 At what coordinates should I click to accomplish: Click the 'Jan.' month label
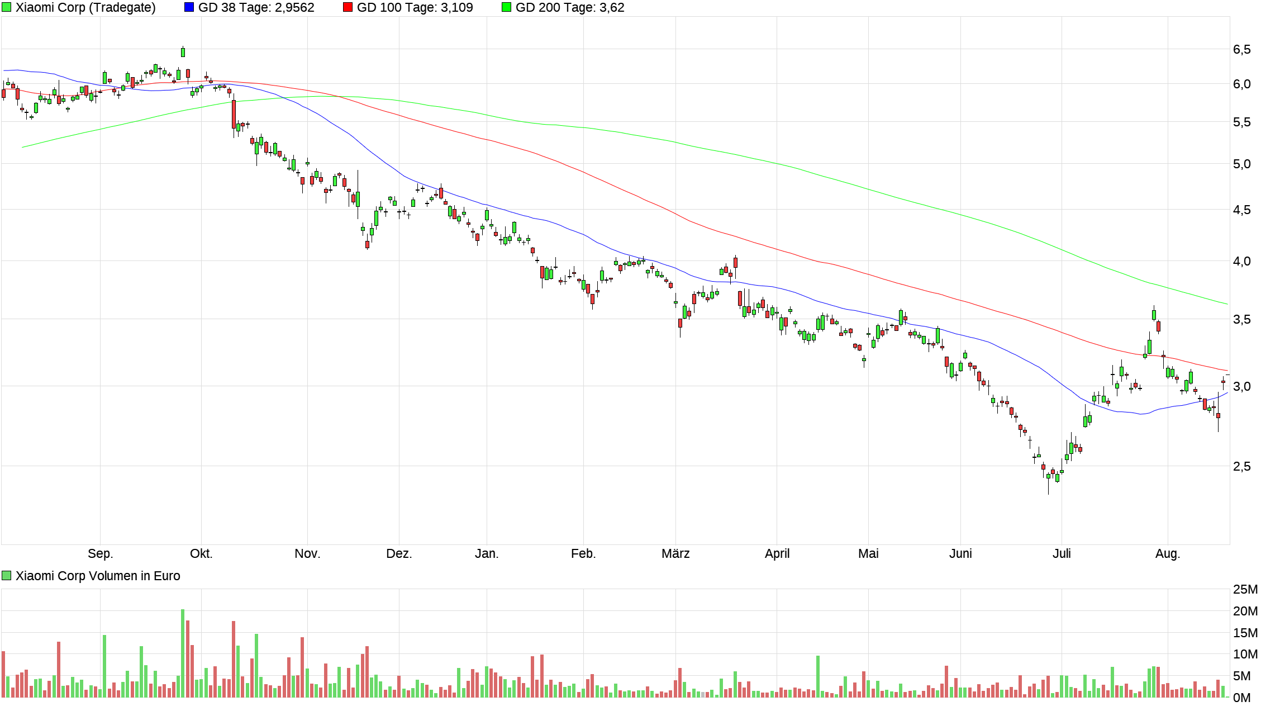pos(487,553)
